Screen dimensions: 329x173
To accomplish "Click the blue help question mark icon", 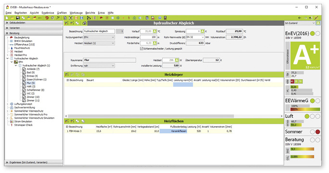I will [160, 18].
